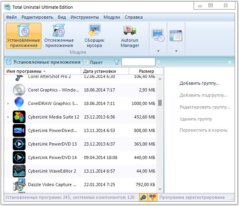Expand the CorelDRAW Graphics Suite entry

tap(8, 103)
